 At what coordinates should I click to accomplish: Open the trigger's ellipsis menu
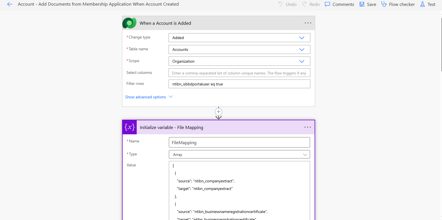pyautogui.click(x=308, y=23)
